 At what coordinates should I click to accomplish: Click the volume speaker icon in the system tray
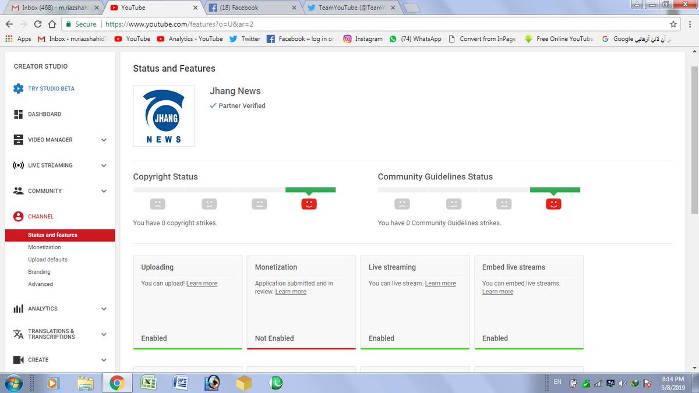(623, 383)
